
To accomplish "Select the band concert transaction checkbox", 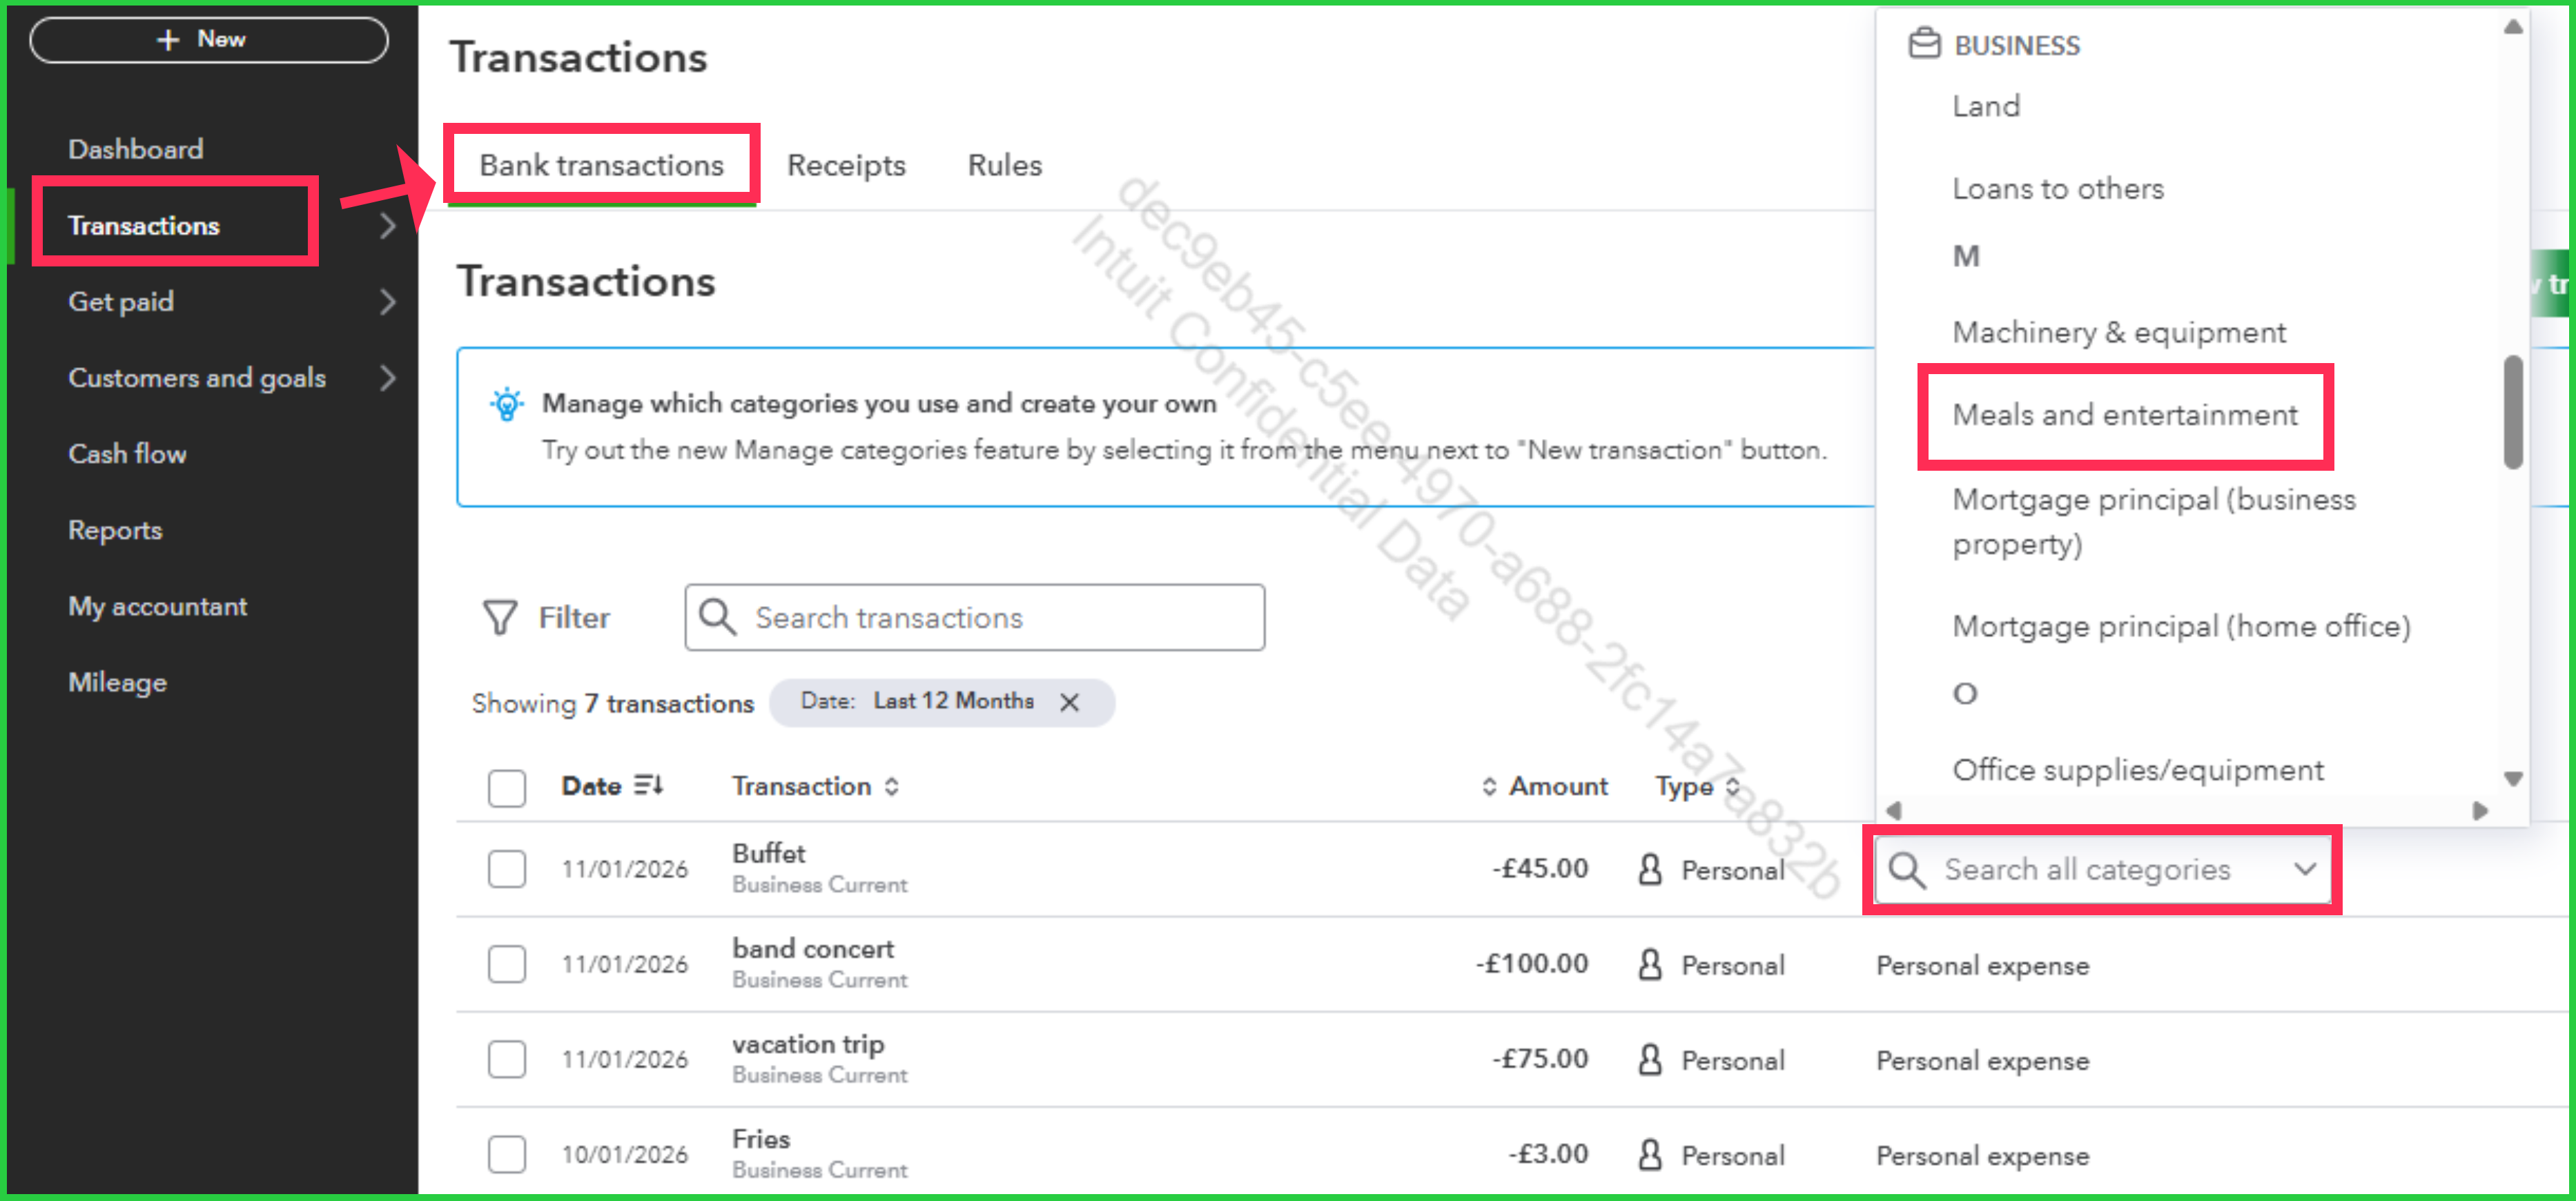I will (x=507, y=964).
